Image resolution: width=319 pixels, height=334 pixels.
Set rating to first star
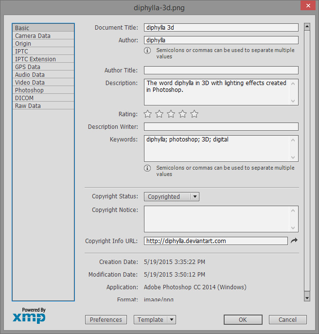click(x=147, y=114)
